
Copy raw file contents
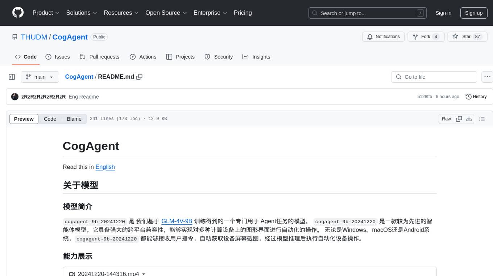(459, 119)
